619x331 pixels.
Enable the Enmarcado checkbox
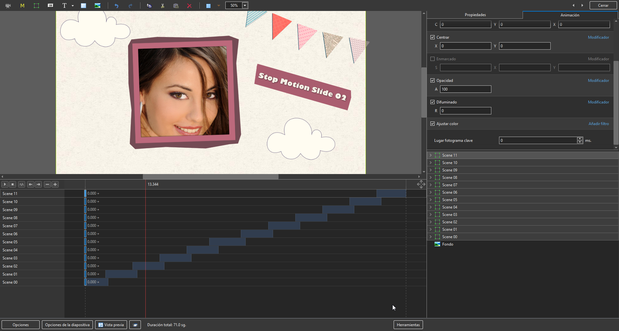pos(432,59)
